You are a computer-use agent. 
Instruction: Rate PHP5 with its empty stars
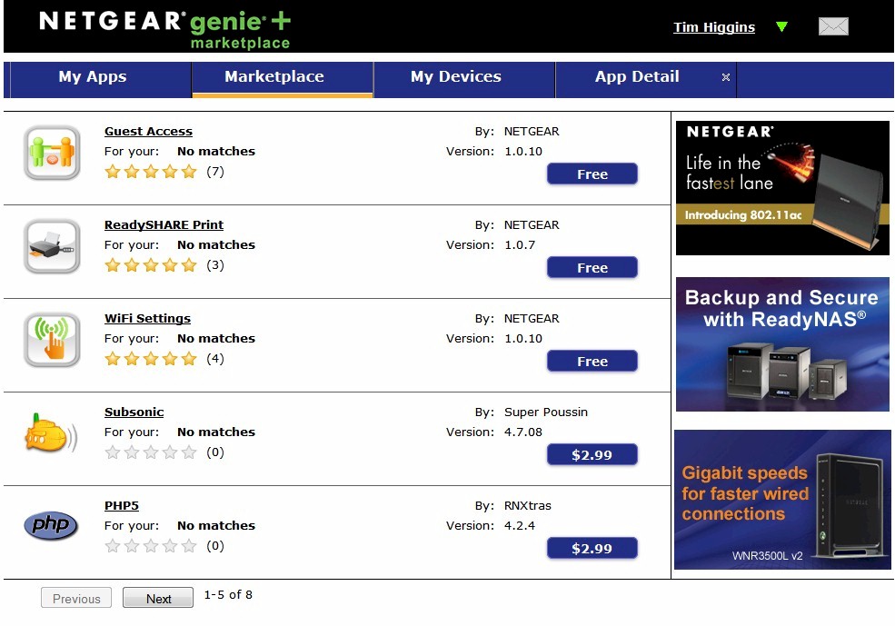coord(151,546)
